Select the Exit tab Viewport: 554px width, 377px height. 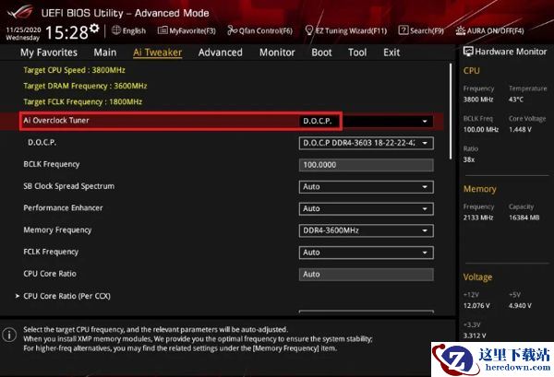click(x=391, y=53)
